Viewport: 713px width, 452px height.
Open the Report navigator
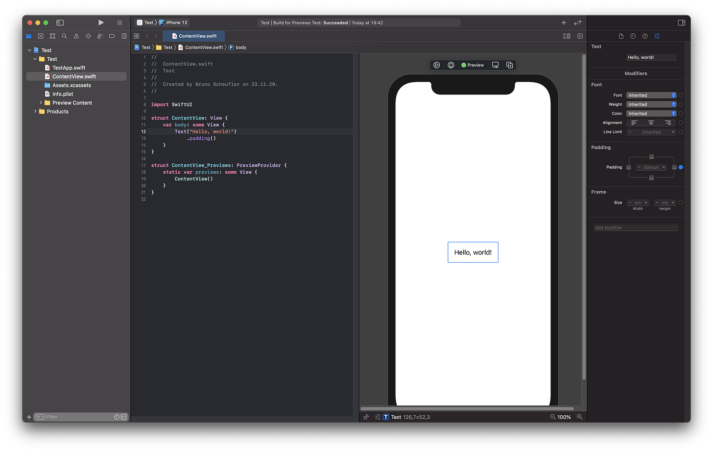pyautogui.click(x=124, y=36)
